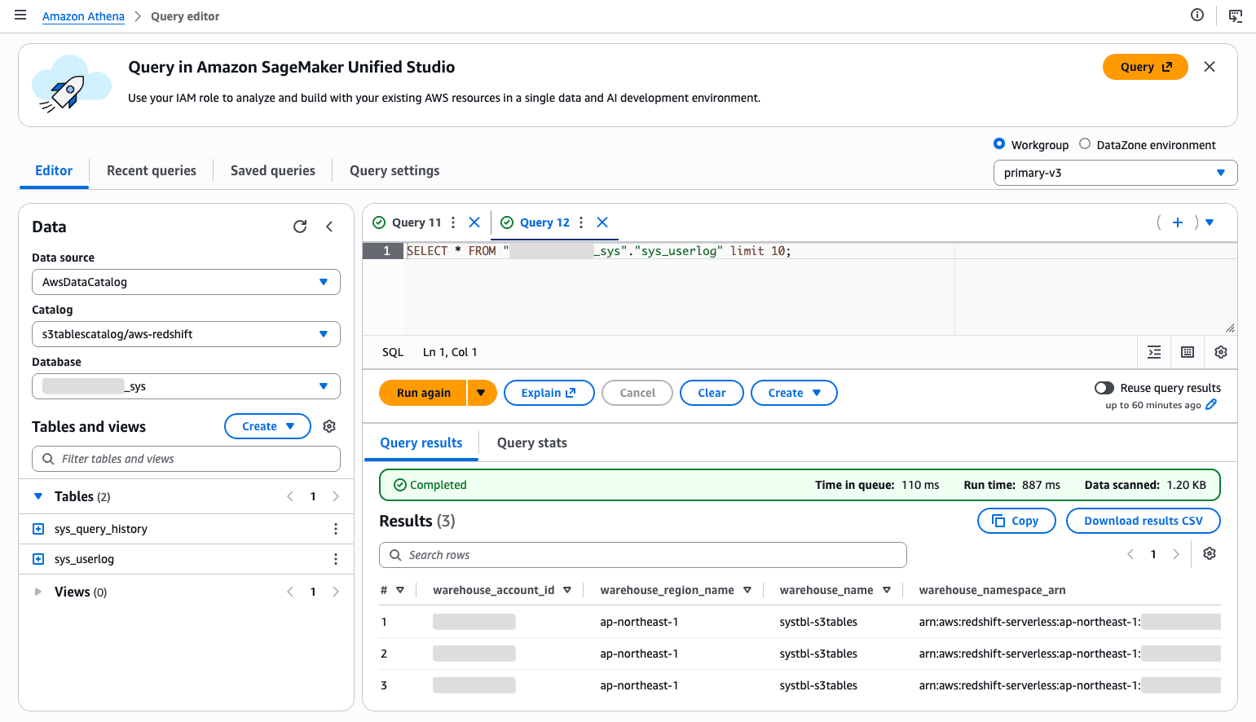Collapse the Data side panel

[x=329, y=227]
